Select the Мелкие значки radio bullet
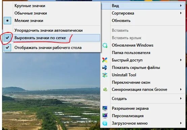This screenshot has height=130, width=187. [7, 21]
